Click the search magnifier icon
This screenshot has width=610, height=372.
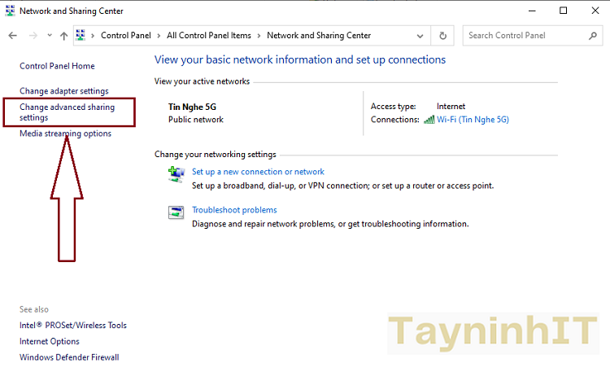[593, 36]
